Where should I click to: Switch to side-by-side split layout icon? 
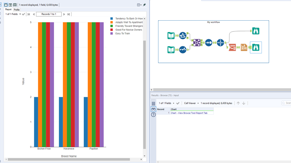coord(10,5)
